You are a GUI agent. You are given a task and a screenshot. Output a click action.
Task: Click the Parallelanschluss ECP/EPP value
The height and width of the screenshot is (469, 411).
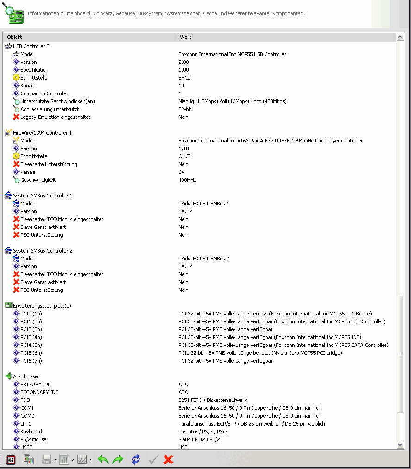252,424
